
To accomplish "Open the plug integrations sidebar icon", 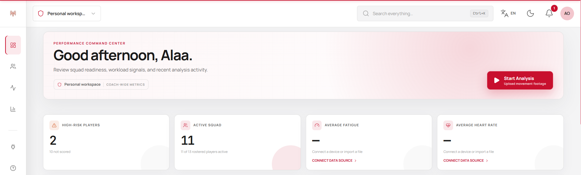I will [13, 147].
